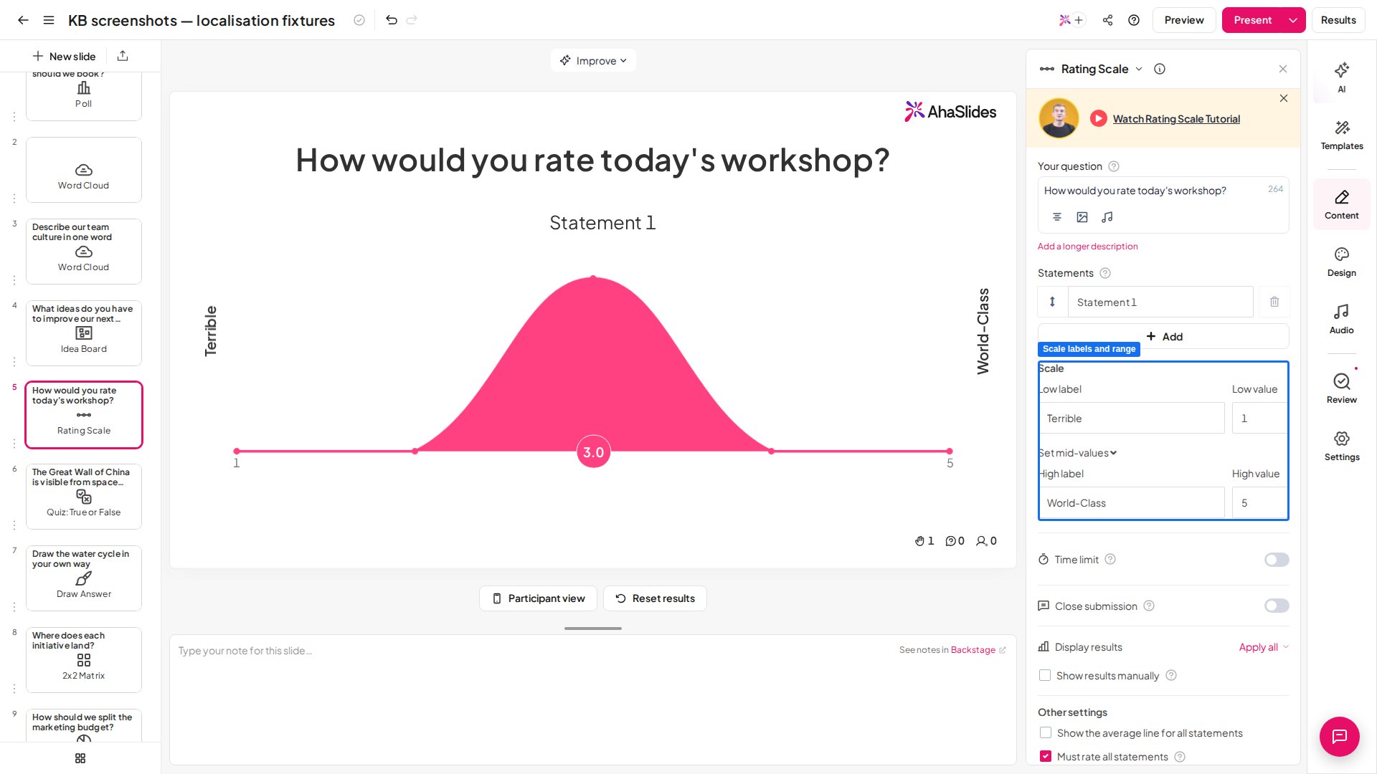Open the Results button
Image resolution: width=1377 pixels, height=774 pixels.
[x=1338, y=20]
